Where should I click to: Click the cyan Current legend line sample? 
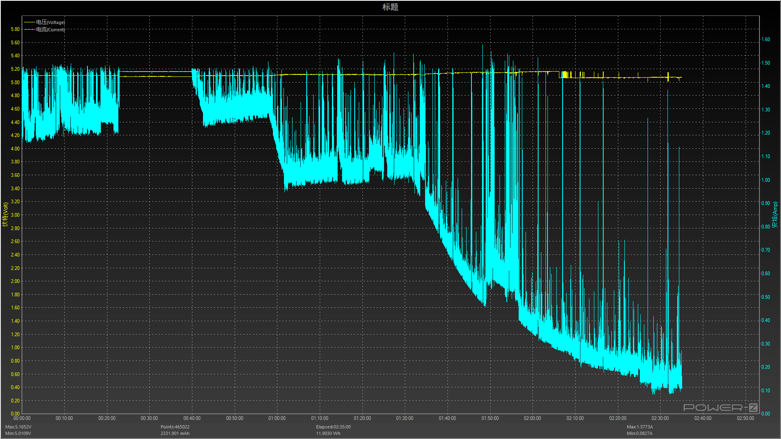tap(29, 30)
